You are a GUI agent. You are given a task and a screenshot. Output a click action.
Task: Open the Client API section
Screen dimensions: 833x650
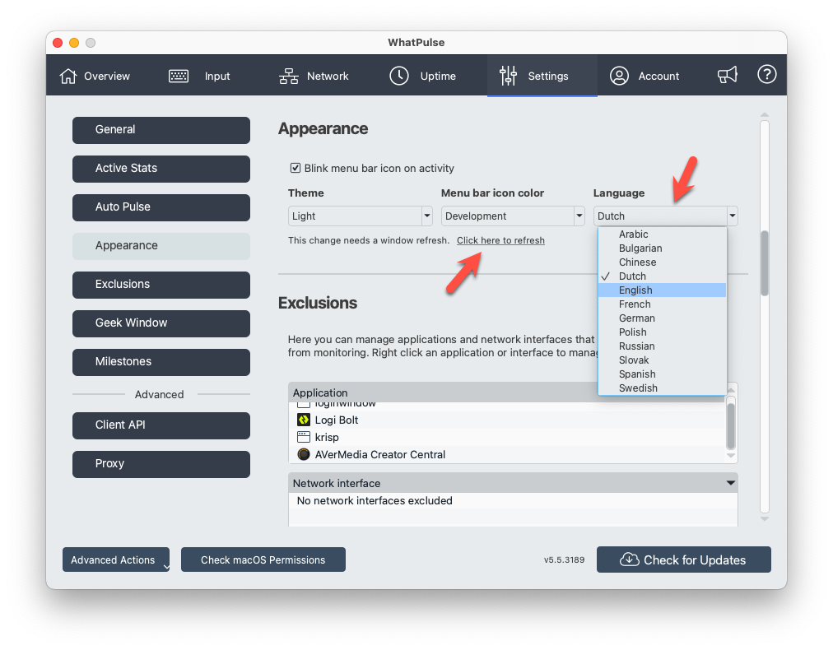[161, 425]
